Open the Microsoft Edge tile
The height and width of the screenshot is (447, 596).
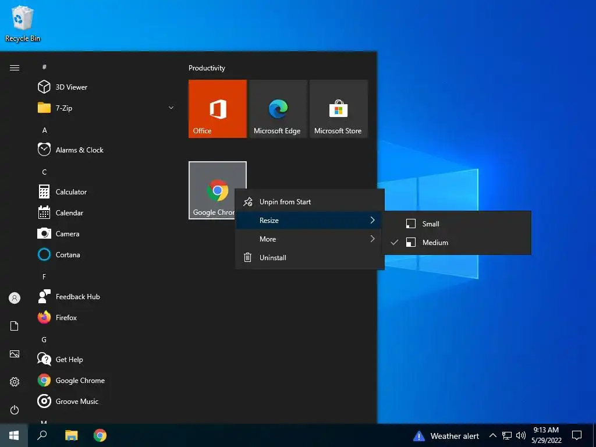coord(278,109)
